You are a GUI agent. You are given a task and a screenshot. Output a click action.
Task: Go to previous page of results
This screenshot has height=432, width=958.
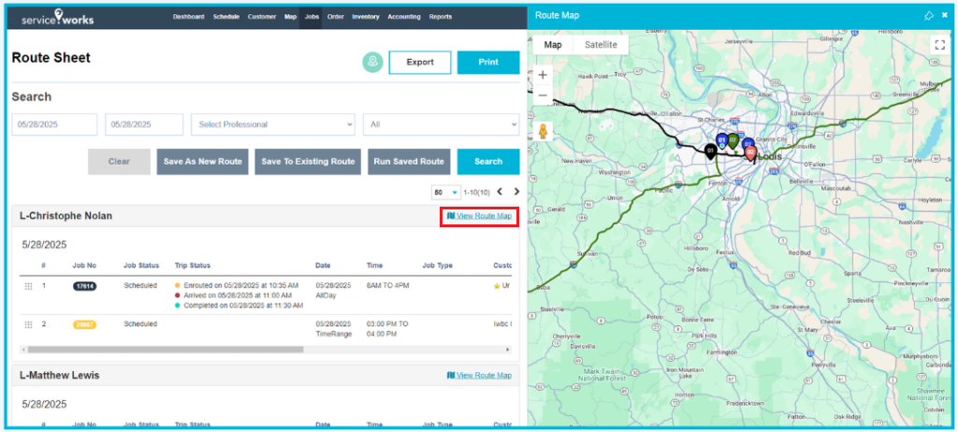(499, 192)
